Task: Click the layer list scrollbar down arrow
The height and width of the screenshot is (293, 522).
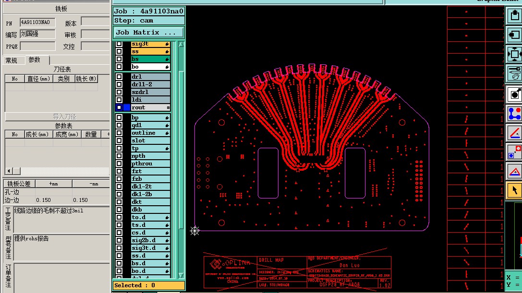Action: click(x=181, y=275)
